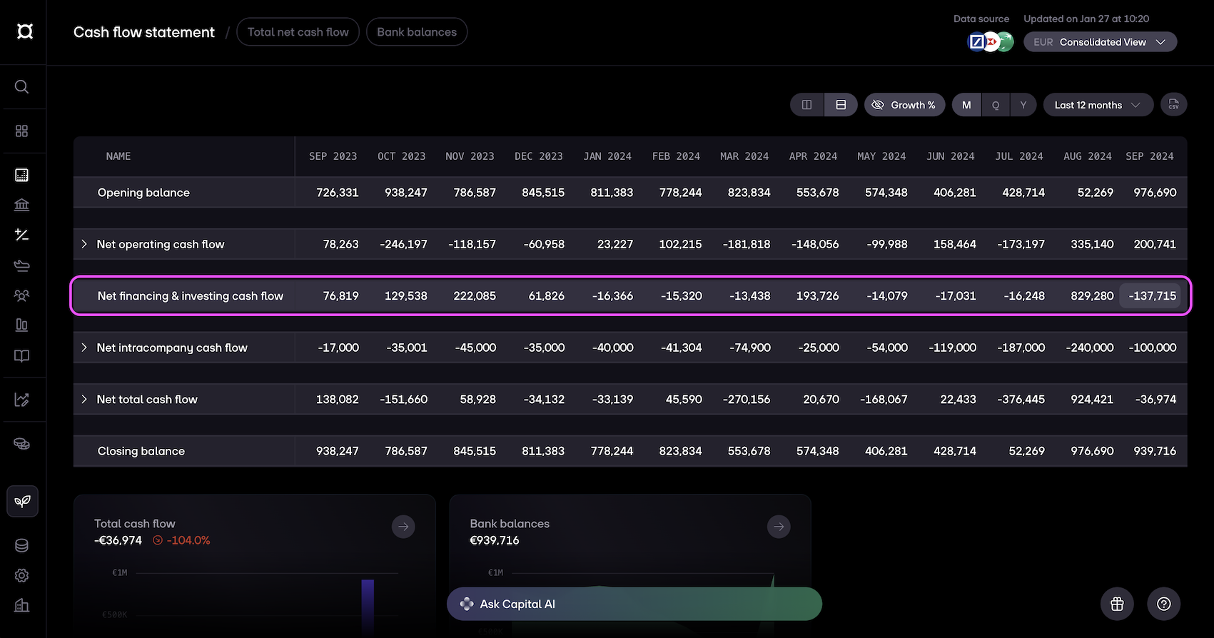
Task: Open Bank balances card arrow
Action: [x=779, y=527]
